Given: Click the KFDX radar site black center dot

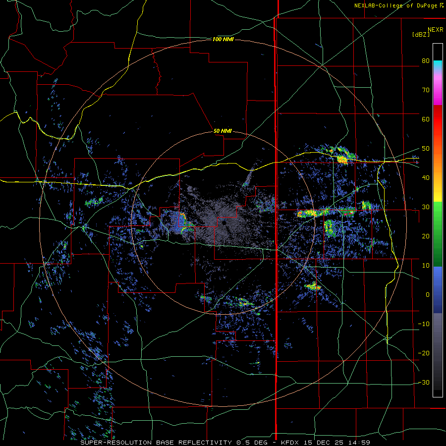Looking at the screenshot, I should [x=224, y=223].
